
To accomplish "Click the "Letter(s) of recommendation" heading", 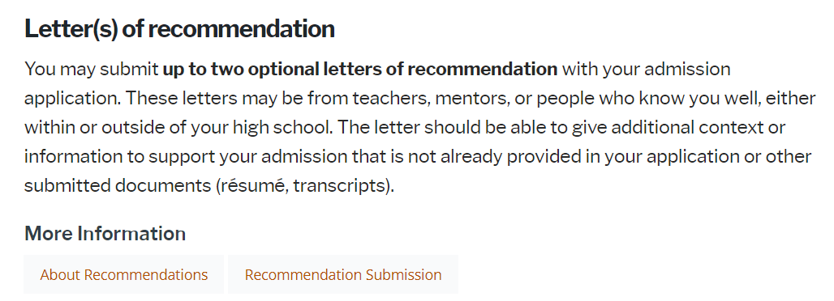I will [179, 28].
